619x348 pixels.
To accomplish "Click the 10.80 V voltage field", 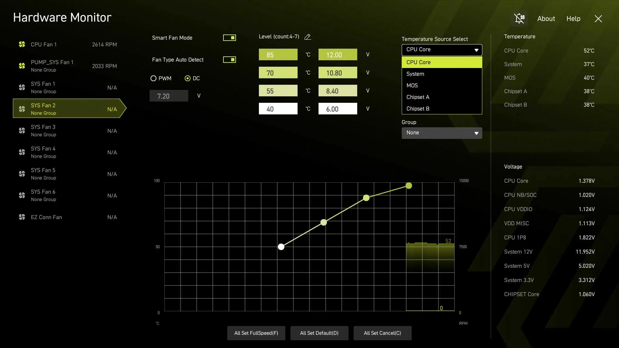I will [x=338, y=72].
